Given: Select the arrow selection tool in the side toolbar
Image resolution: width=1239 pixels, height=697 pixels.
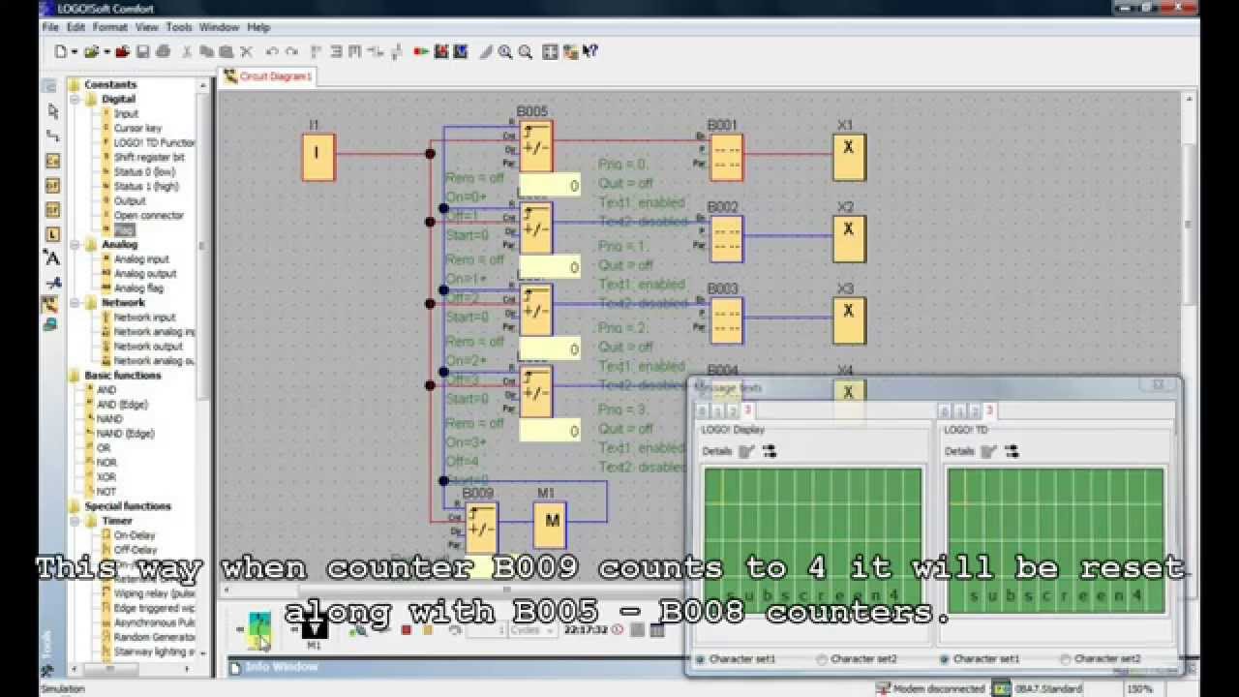Looking at the screenshot, I should pos(52,111).
